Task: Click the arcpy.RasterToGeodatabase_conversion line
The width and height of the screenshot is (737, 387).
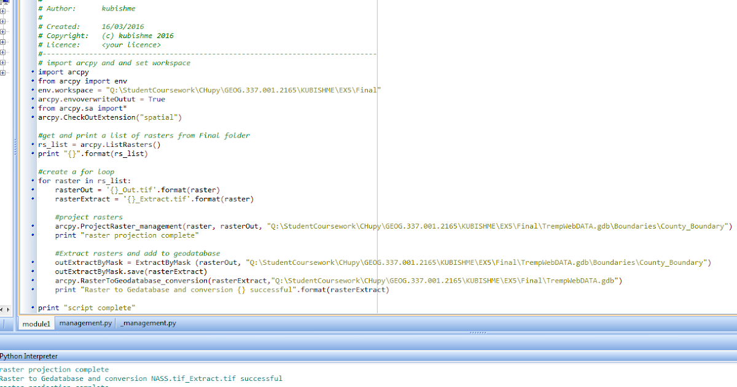Action: 339,281
